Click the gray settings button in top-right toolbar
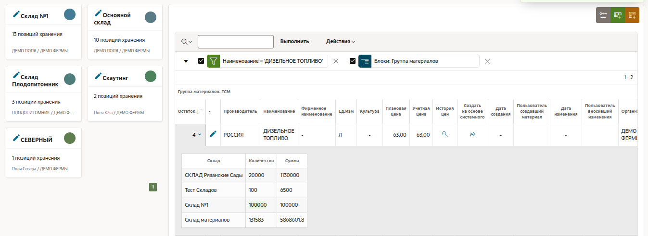Viewport: 648px width, 236px height. click(603, 15)
